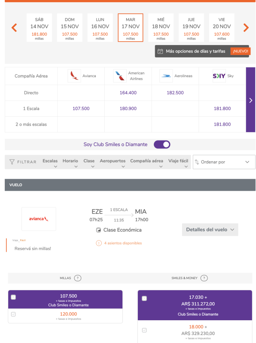Screen dimensions: 256x343
Task: Check the 107.500 Club Smiles miles option
Action: click(x=13, y=297)
